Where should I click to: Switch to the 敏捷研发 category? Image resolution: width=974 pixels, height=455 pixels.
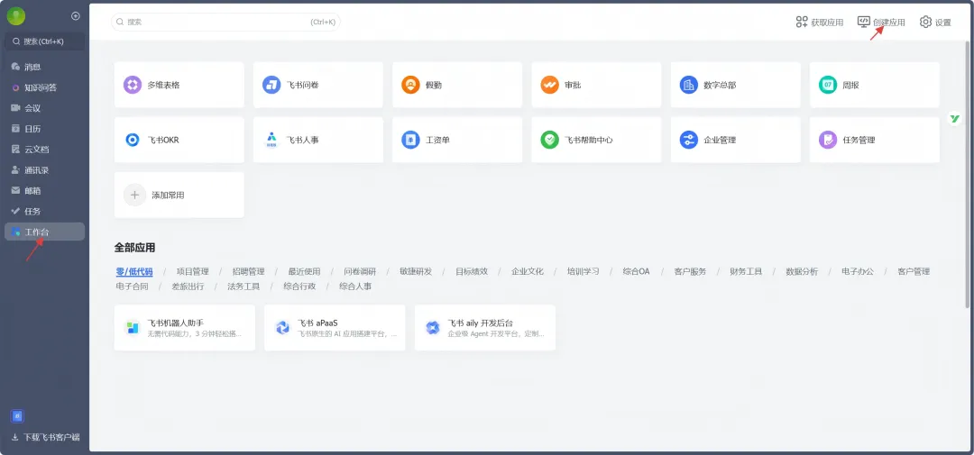coord(416,271)
